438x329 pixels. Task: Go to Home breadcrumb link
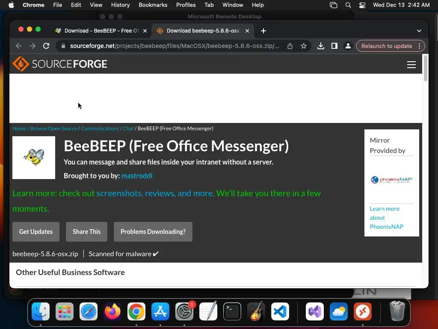pos(19,129)
